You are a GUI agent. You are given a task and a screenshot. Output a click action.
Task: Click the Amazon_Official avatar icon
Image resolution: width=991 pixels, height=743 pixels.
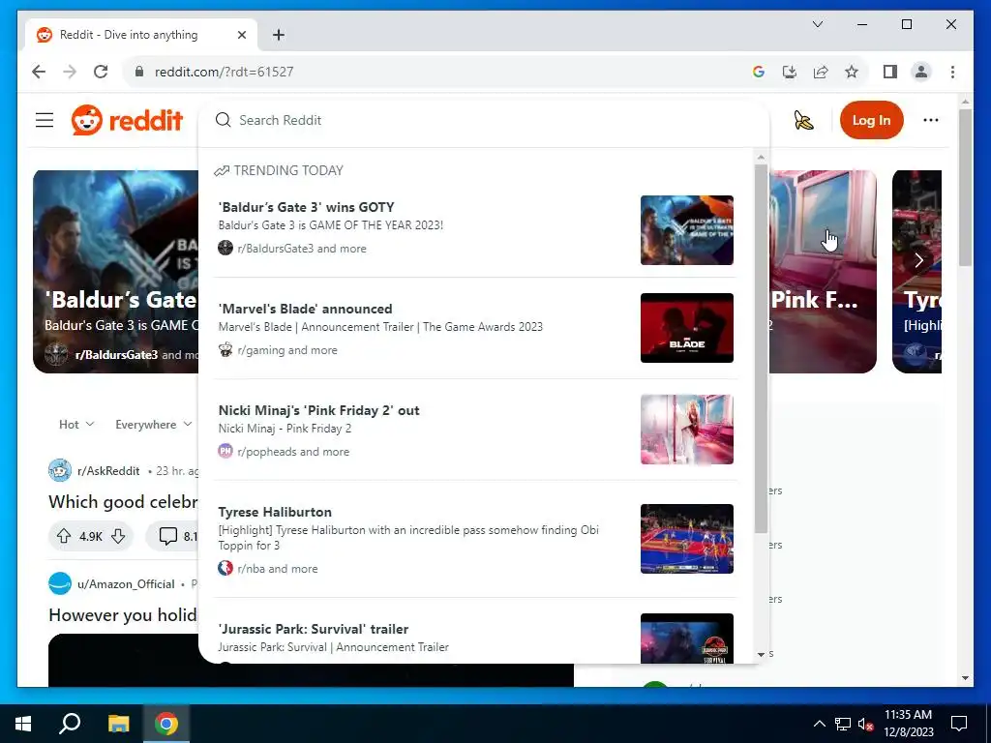[60, 583]
